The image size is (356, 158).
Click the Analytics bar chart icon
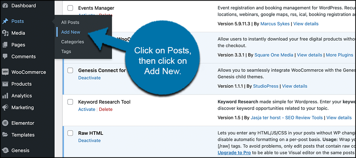point(5,96)
